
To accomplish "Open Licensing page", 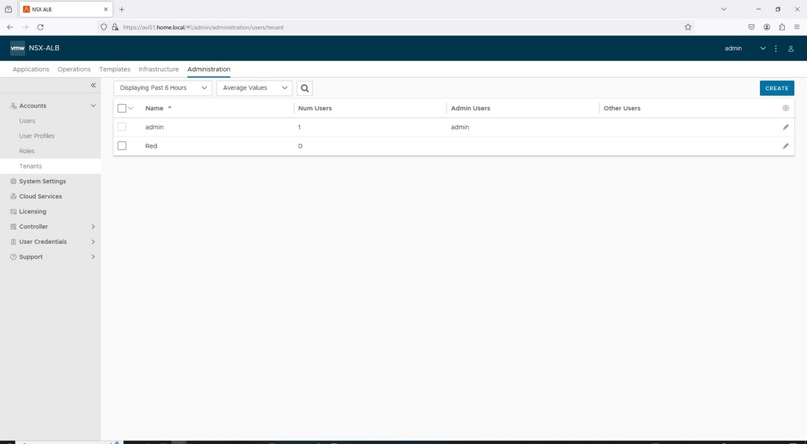I will (x=33, y=212).
